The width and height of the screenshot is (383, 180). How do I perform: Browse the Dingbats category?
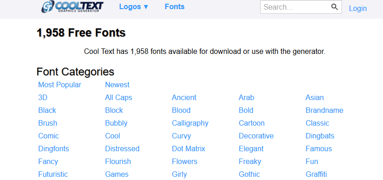320,136
